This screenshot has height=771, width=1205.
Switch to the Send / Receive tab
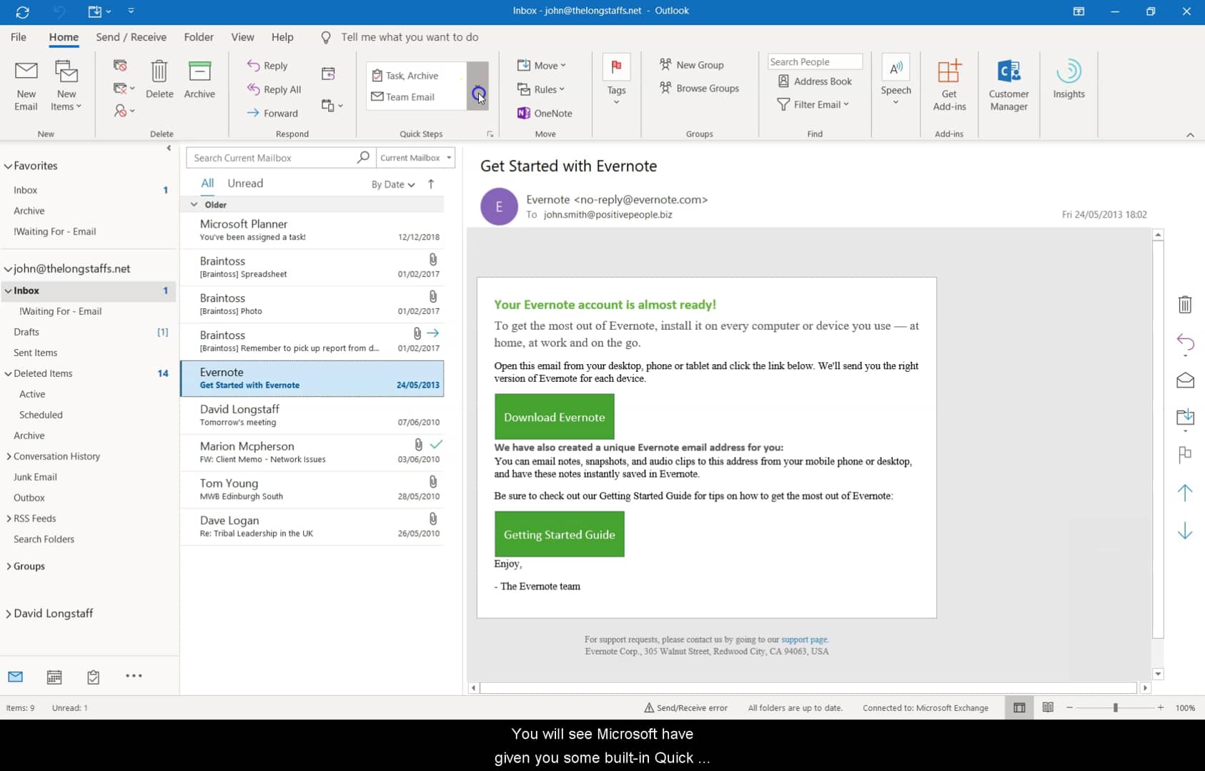tap(131, 37)
